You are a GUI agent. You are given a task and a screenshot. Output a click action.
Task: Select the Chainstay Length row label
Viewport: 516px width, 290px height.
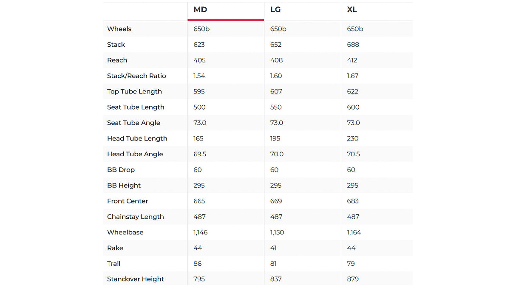135,217
